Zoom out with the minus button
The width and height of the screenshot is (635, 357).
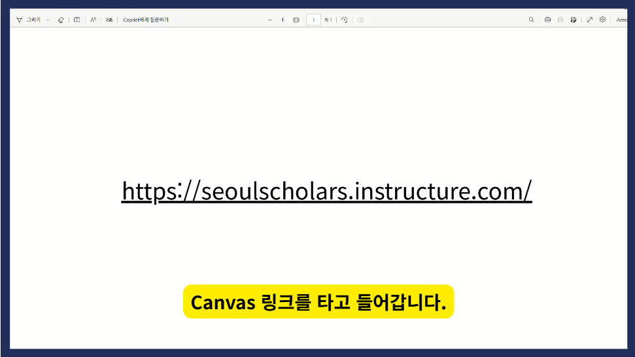point(270,20)
